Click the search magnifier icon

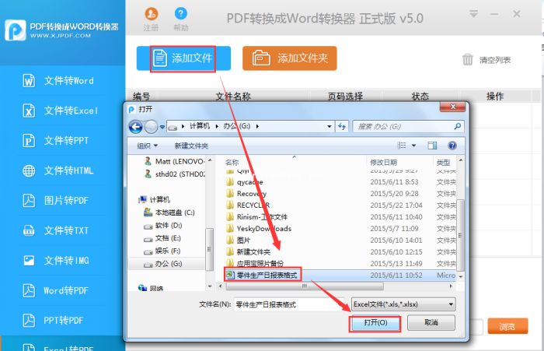tap(458, 127)
